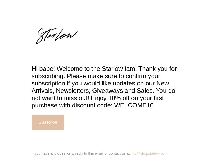Click the 'Enjoy 10% off' phrase
The image size is (209, 166).
[110, 98]
